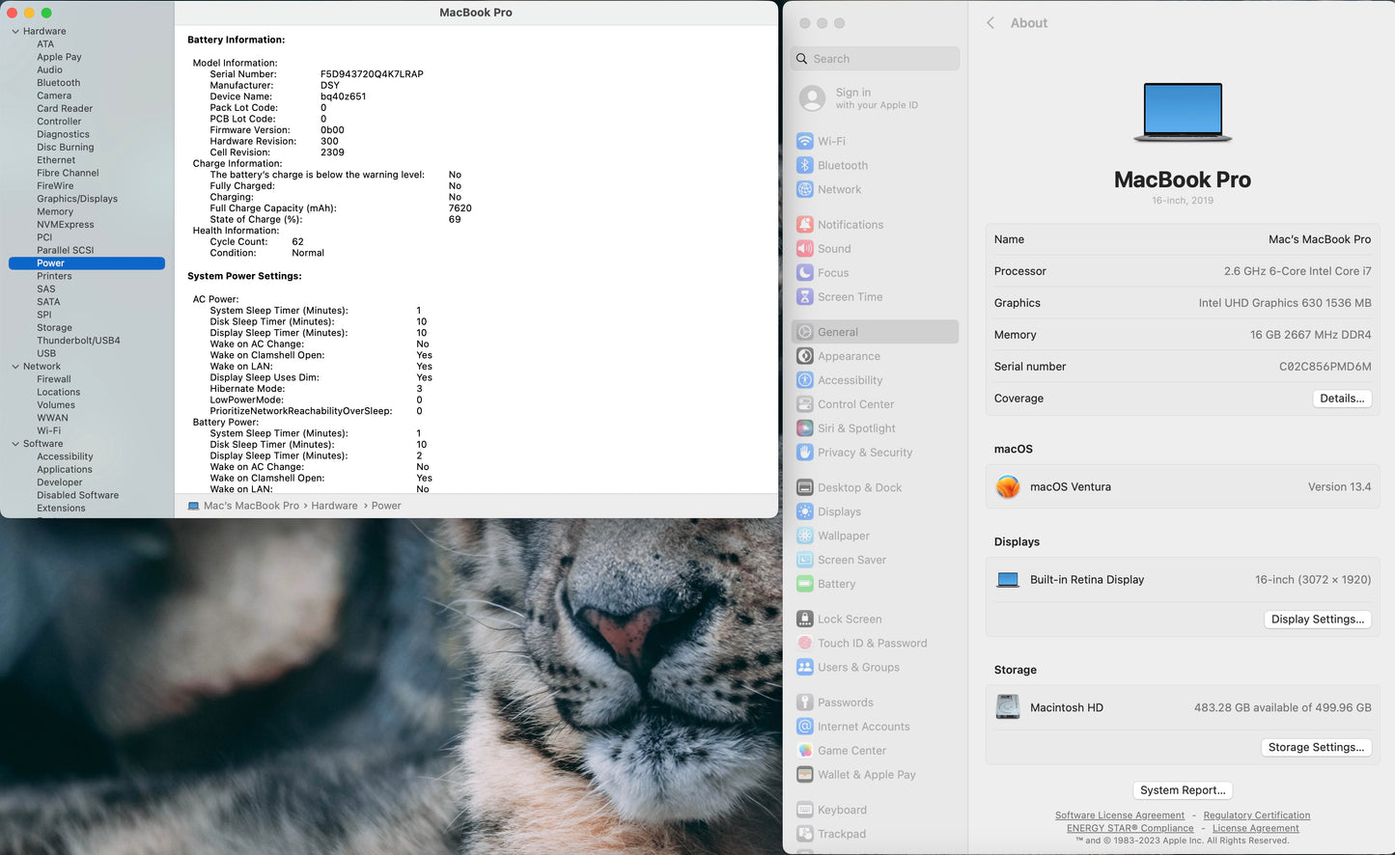Select the Battery settings icon

point(804,584)
